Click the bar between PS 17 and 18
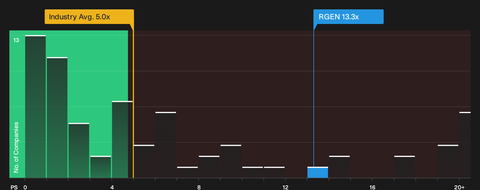480x190 pixels. tap(404, 167)
